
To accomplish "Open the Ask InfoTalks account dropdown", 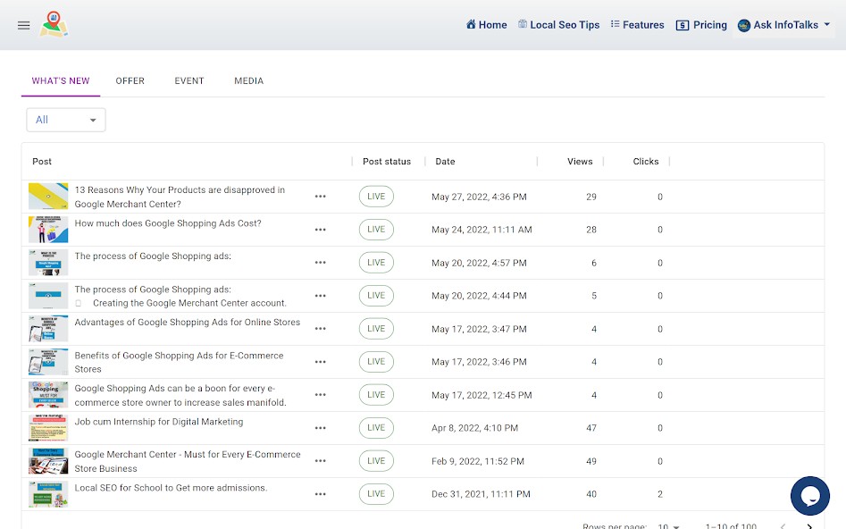I will point(784,25).
